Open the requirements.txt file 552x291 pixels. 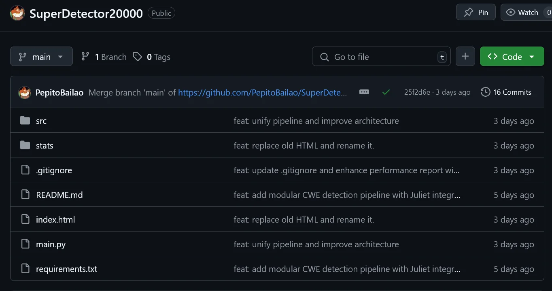(67, 269)
